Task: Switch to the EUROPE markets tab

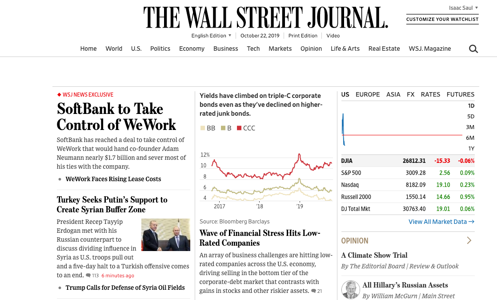Action: [368, 94]
